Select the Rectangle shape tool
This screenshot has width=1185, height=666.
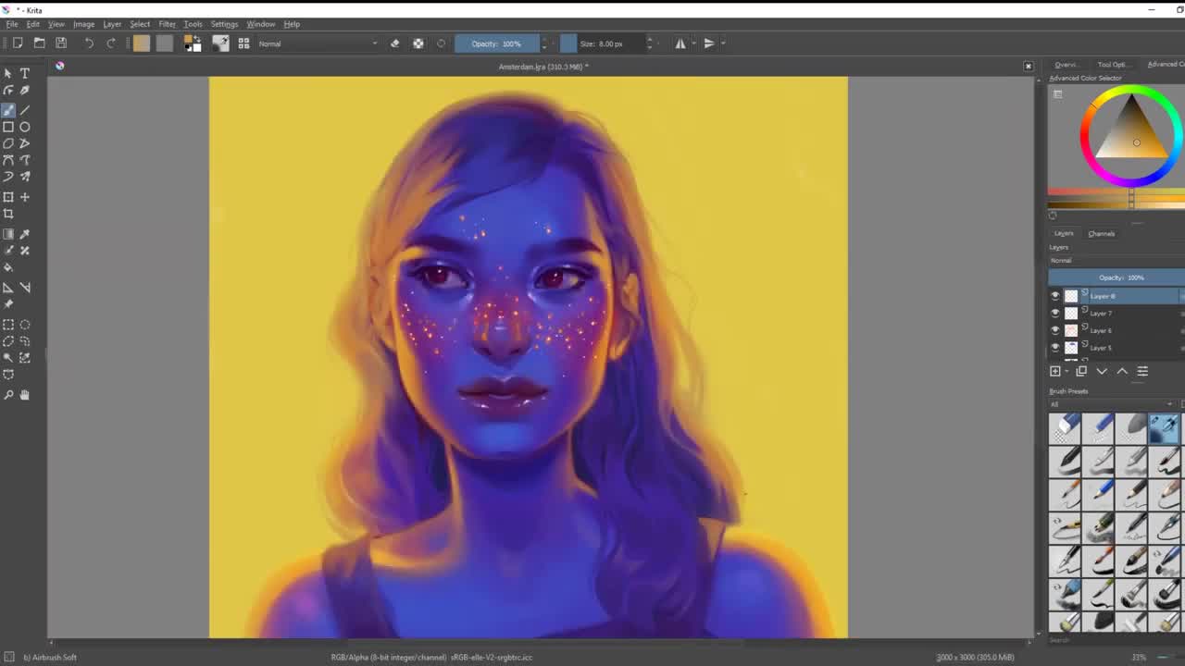point(8,127)
